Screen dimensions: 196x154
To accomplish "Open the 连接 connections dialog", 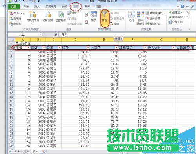I will point(72,13).
